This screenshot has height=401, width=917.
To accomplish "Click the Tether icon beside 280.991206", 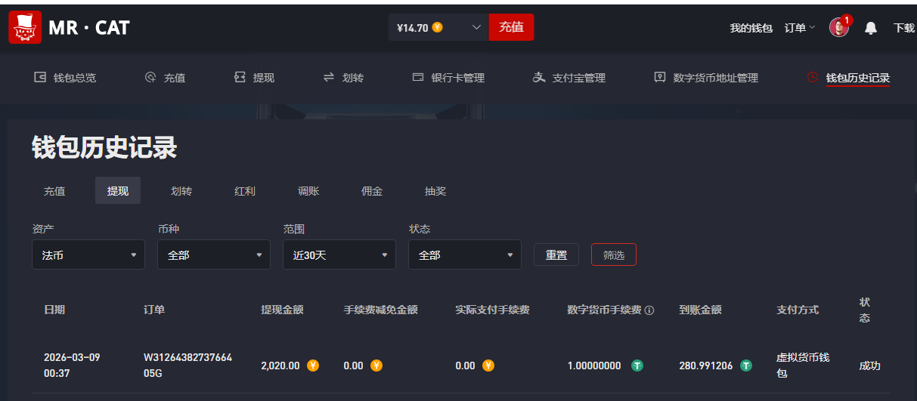I will [746, 366].
